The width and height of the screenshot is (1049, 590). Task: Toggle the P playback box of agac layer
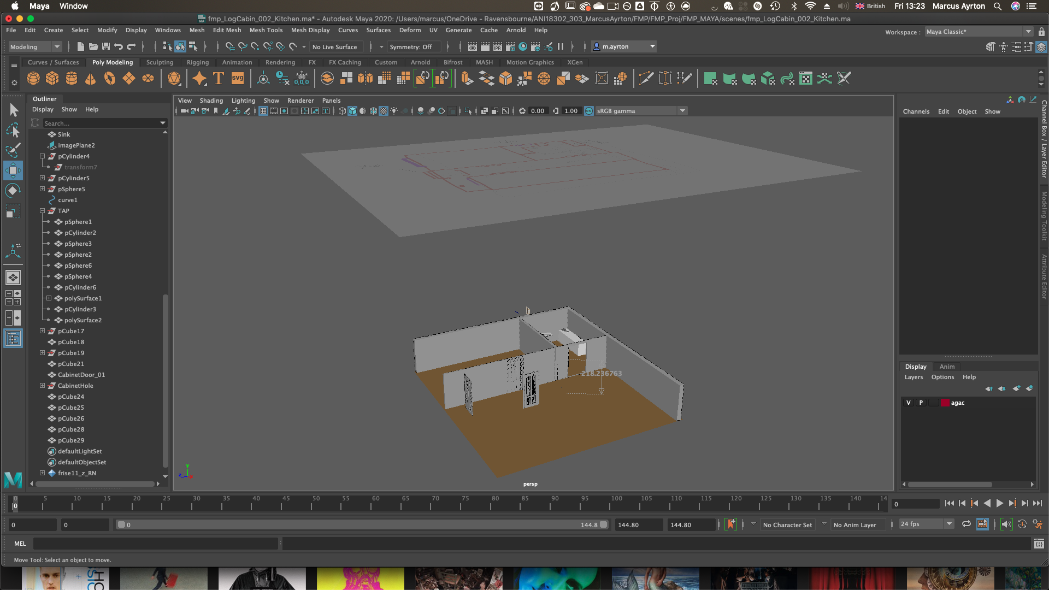[921, 403]
